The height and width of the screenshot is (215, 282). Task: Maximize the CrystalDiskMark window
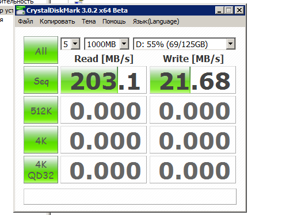click(x=228, y=10)
